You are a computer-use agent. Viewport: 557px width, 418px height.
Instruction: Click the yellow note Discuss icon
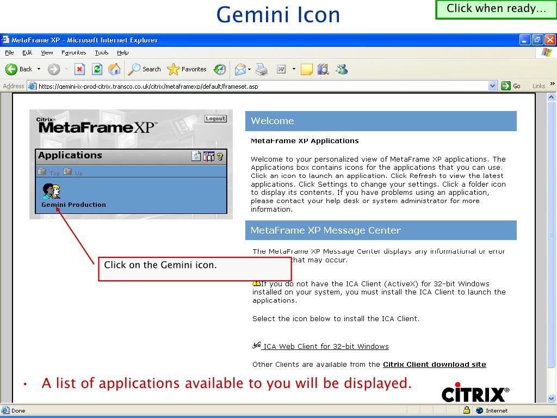pos(307,69)
